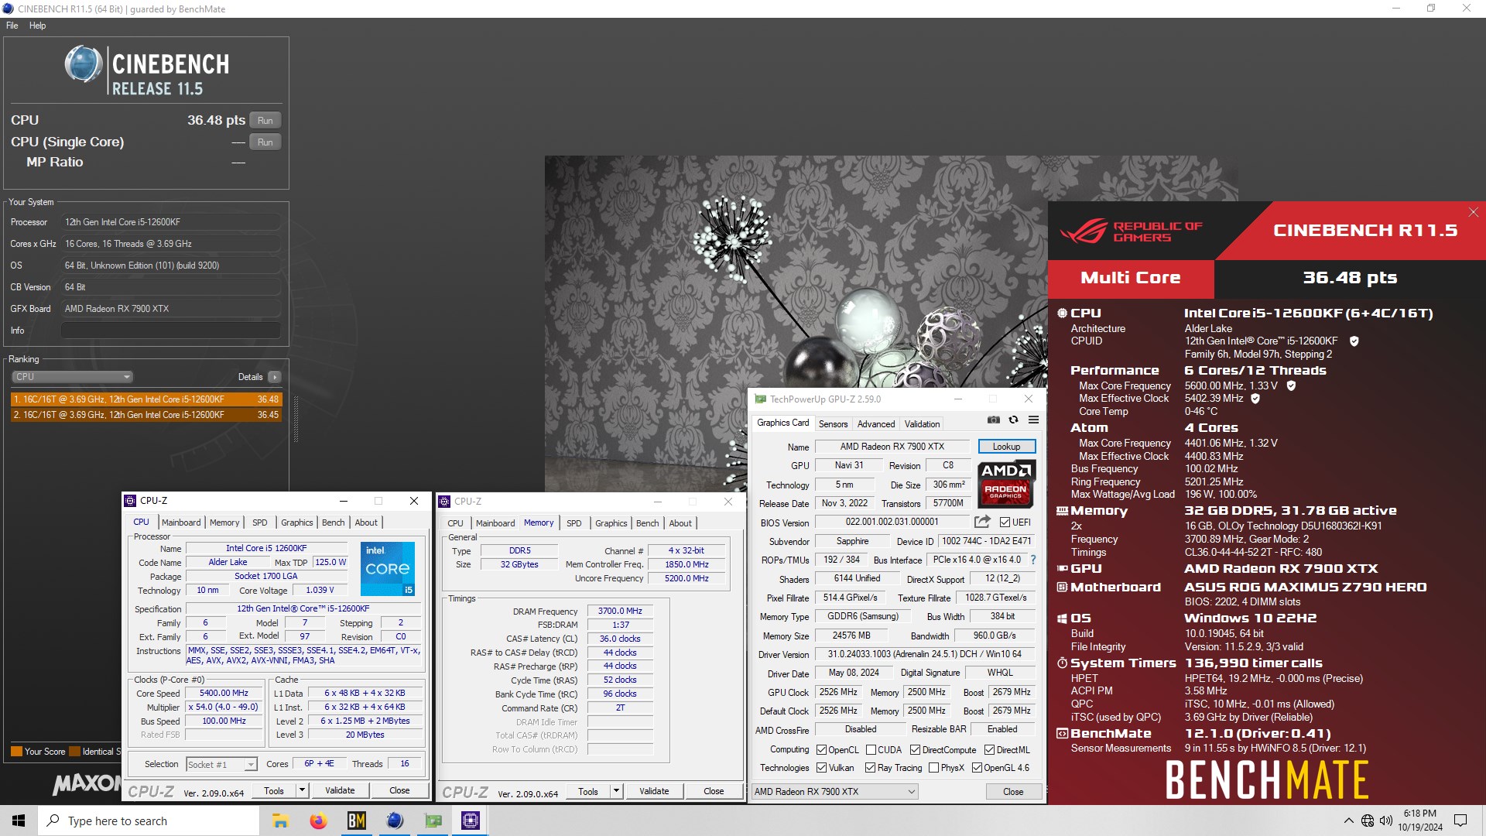Click the Intel Core i5 logo in CPU-Z
Viewport: 1486px width, 836px height.
pyautogui.click(x=388, y=569)
